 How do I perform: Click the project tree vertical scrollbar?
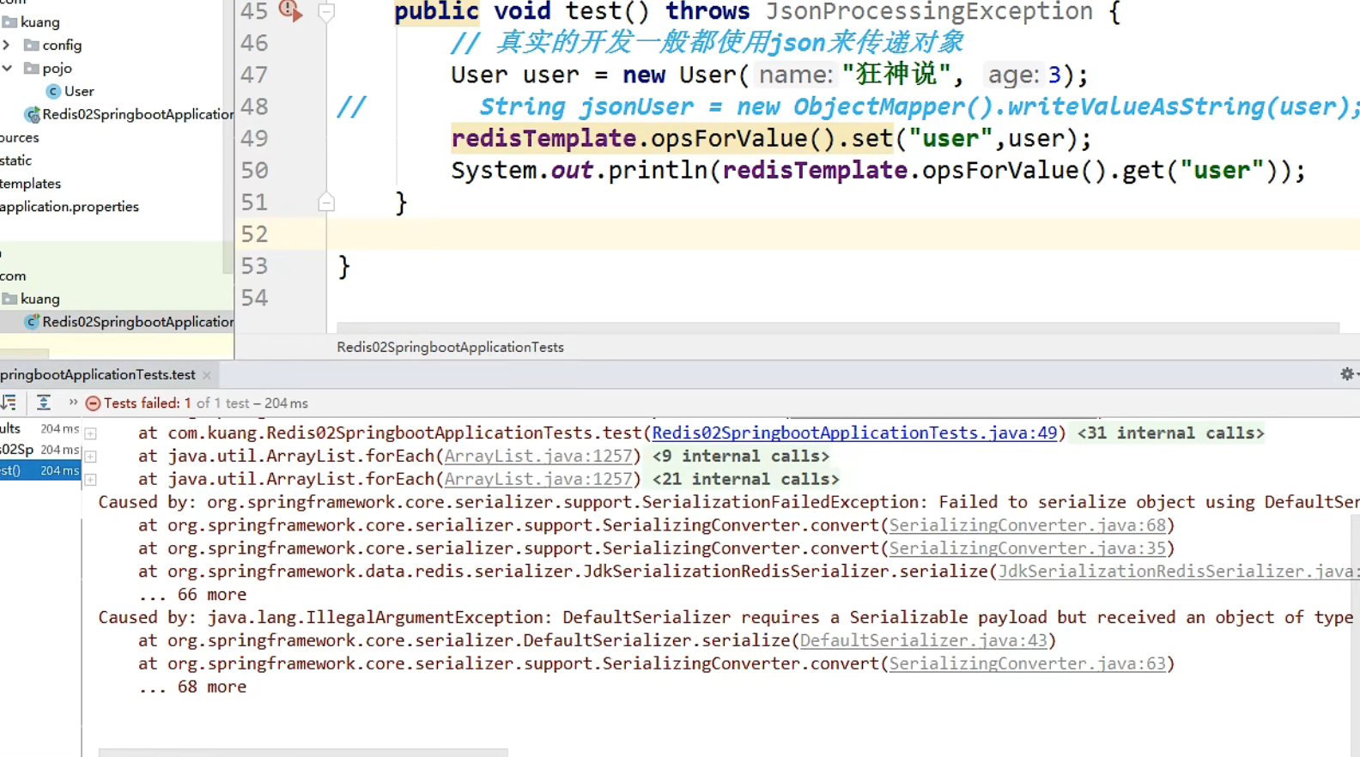click(x=228, y=137)
